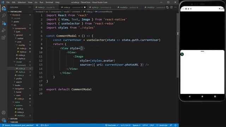Expand the OUTLINE section

tap(14, 119)
